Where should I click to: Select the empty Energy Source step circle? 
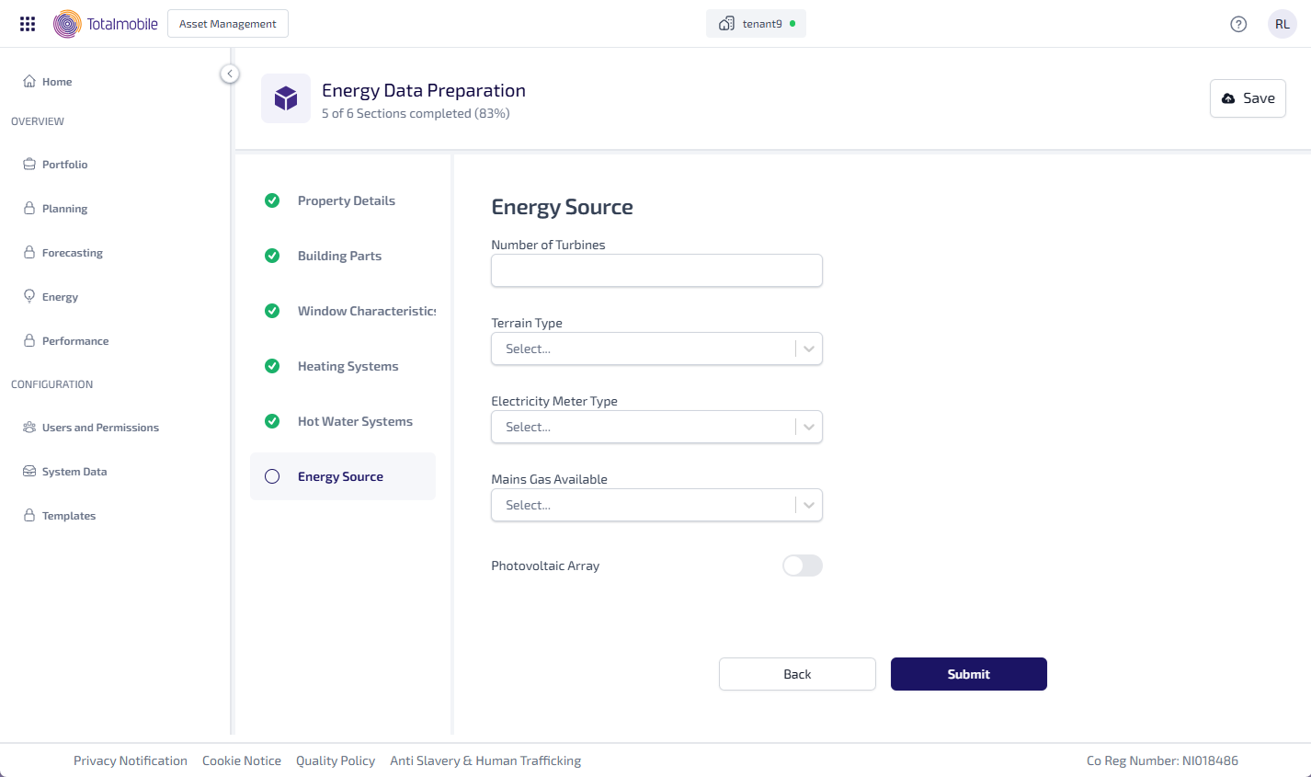tap(272, 476)
